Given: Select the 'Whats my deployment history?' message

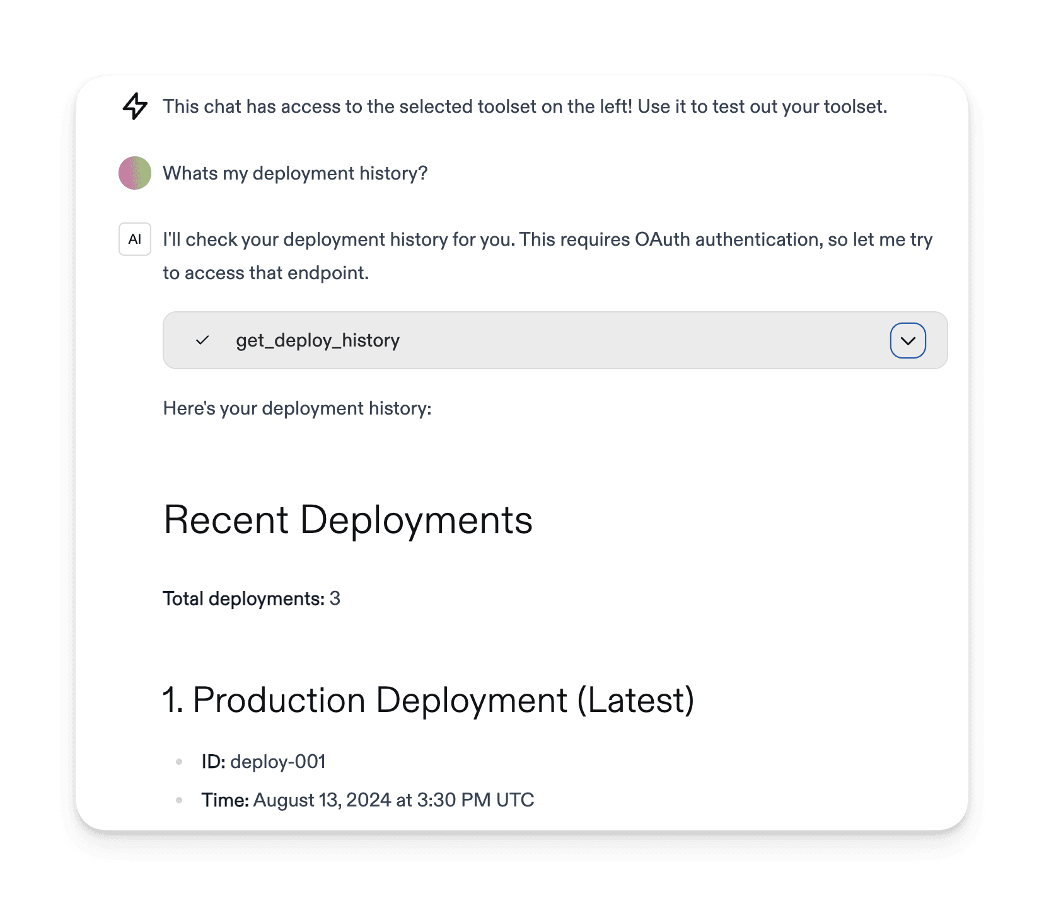Looking at the screenshot, I should tap(295, 173).
